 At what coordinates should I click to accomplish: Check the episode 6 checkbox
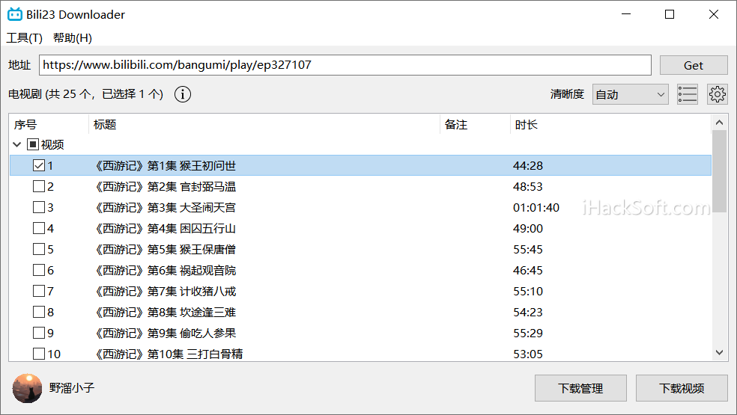(39, 271)
